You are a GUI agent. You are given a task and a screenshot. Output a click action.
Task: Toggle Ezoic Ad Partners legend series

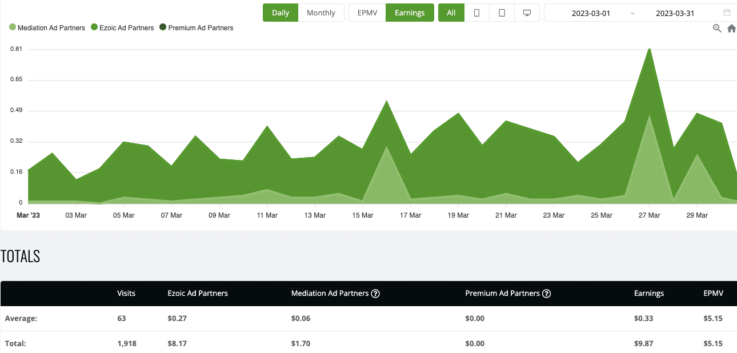tap(122, 27)
